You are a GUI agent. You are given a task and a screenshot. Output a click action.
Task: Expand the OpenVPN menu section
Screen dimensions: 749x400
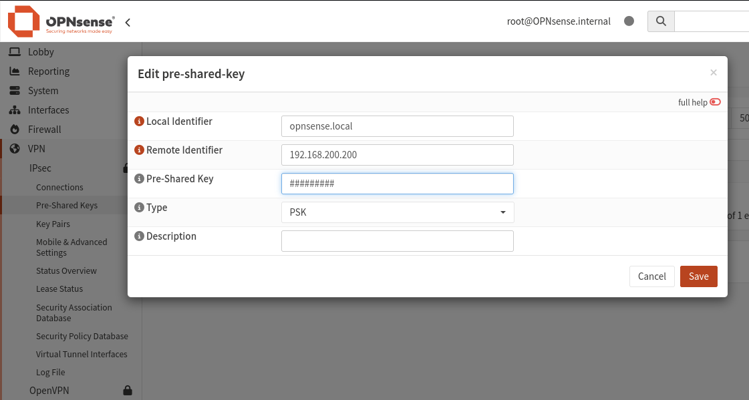click(49, 391)
